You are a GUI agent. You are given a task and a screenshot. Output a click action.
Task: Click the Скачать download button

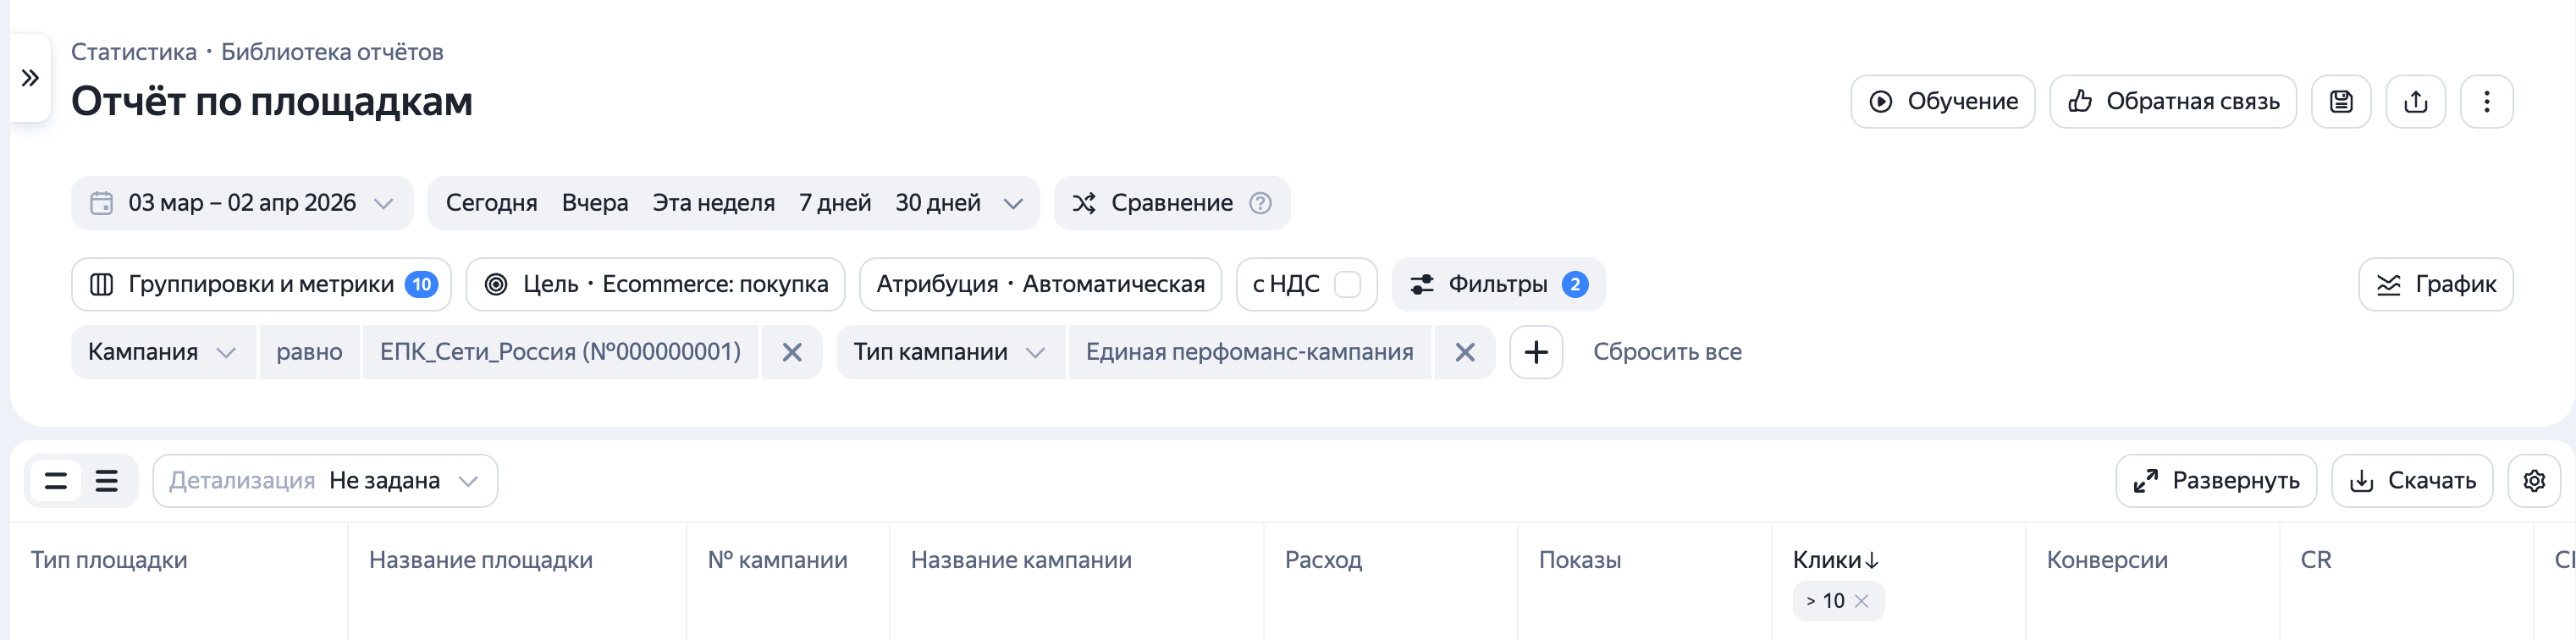click(2412, 481)
